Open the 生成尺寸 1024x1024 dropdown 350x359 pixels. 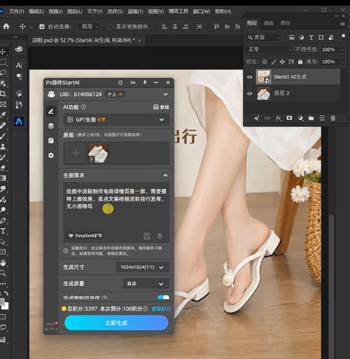click(143, 267)
